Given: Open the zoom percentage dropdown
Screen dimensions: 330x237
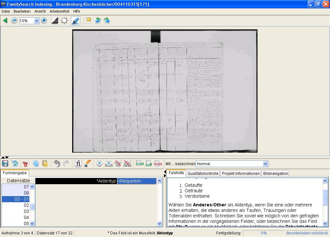Looking at the screenshot, I should [x=36, y=21].
